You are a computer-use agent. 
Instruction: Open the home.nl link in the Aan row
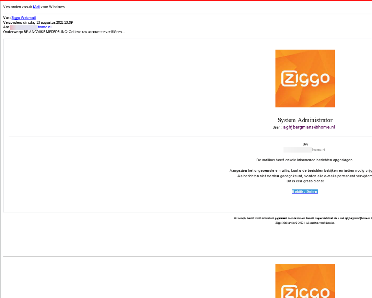tap(45, 27)
